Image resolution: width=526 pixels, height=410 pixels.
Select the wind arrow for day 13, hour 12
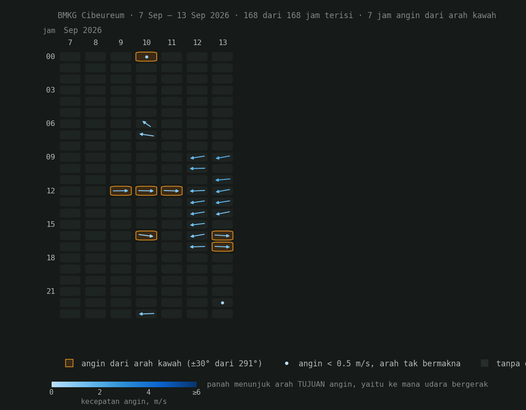[223, 191]
